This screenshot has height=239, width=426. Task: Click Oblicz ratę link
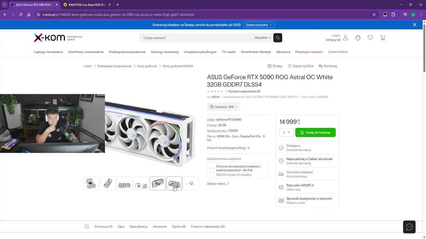294,190
